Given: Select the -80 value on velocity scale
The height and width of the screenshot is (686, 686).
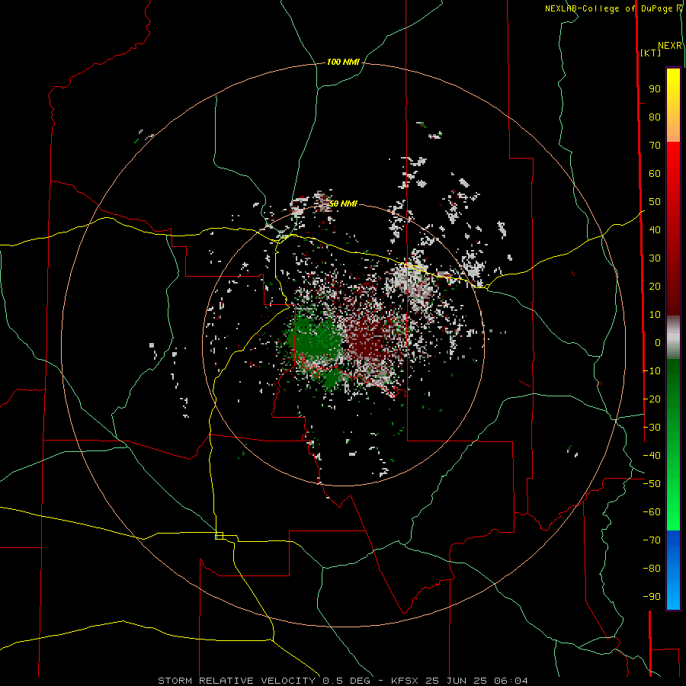Looking at the screenshot, I should (x=652, y=569).
